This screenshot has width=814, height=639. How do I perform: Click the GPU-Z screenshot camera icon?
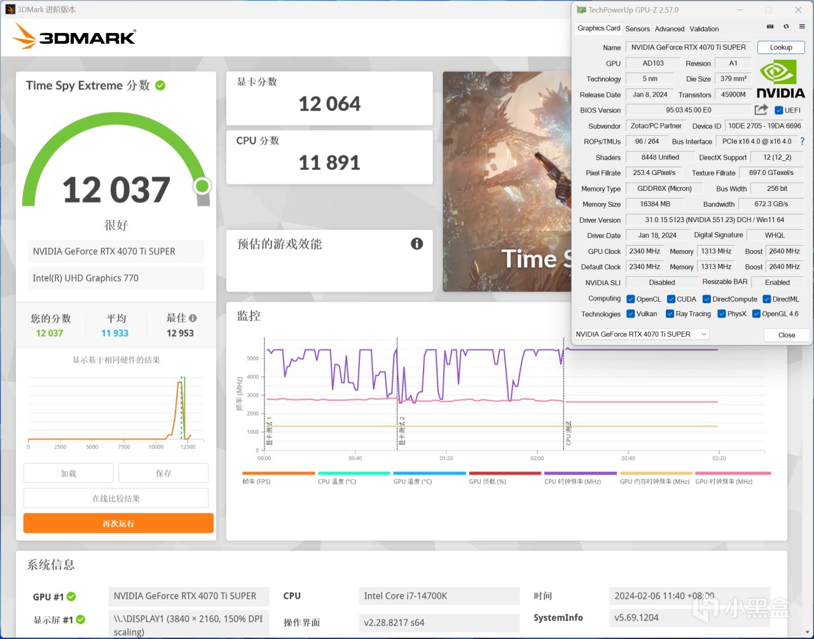click(770, 27)
